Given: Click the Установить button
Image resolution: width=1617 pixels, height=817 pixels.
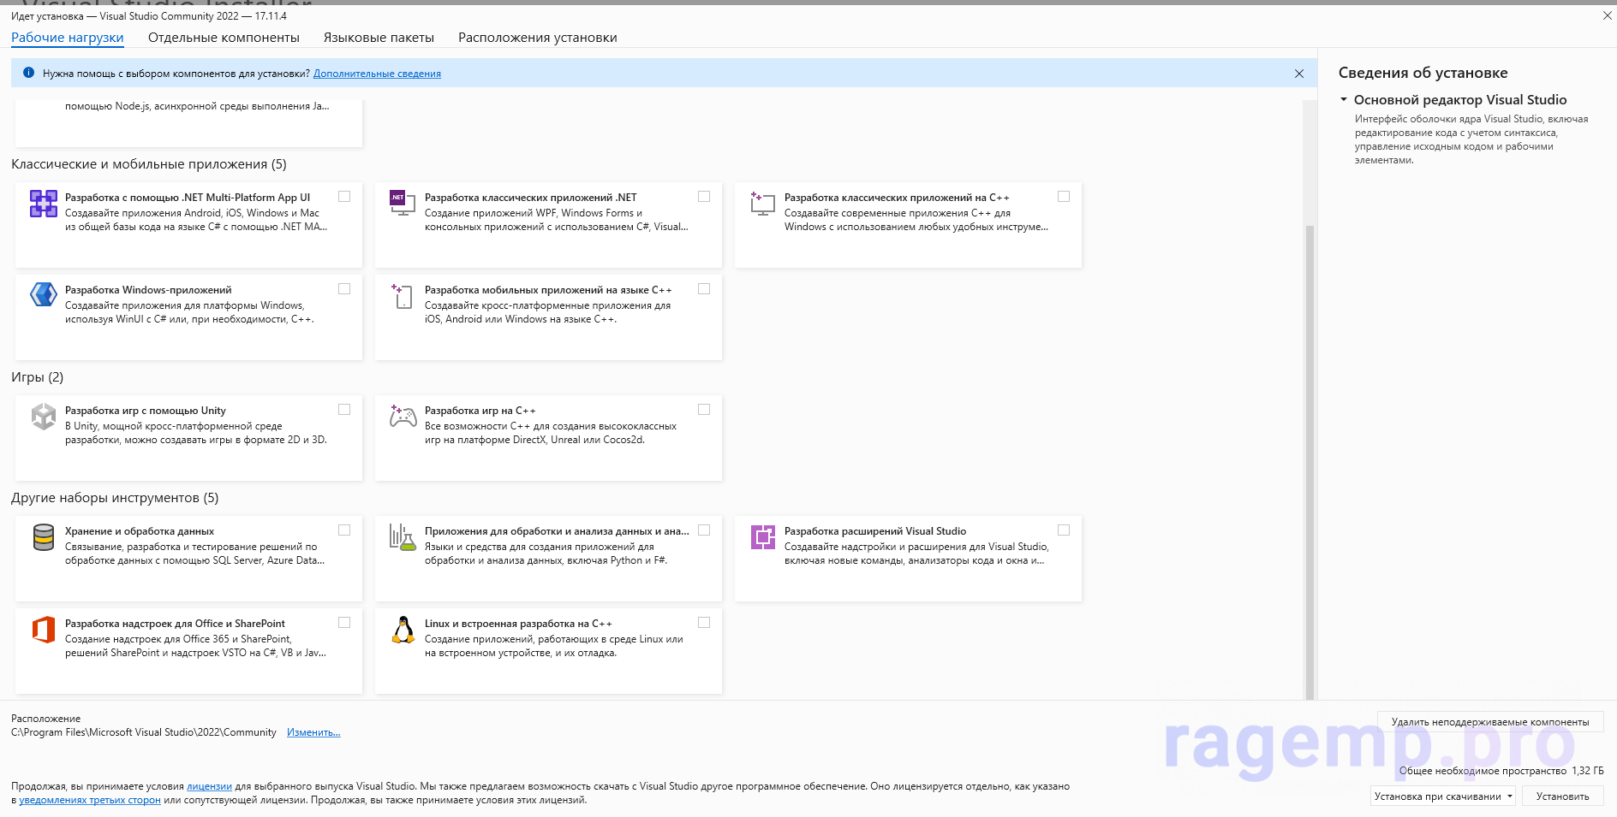Looking at the screenshot, I should click(x=1562, y=796).
